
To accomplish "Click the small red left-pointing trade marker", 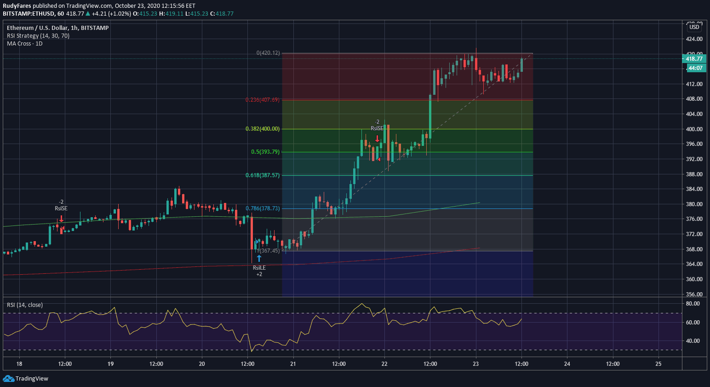I will pyautogui.click(x=378, y=159).
